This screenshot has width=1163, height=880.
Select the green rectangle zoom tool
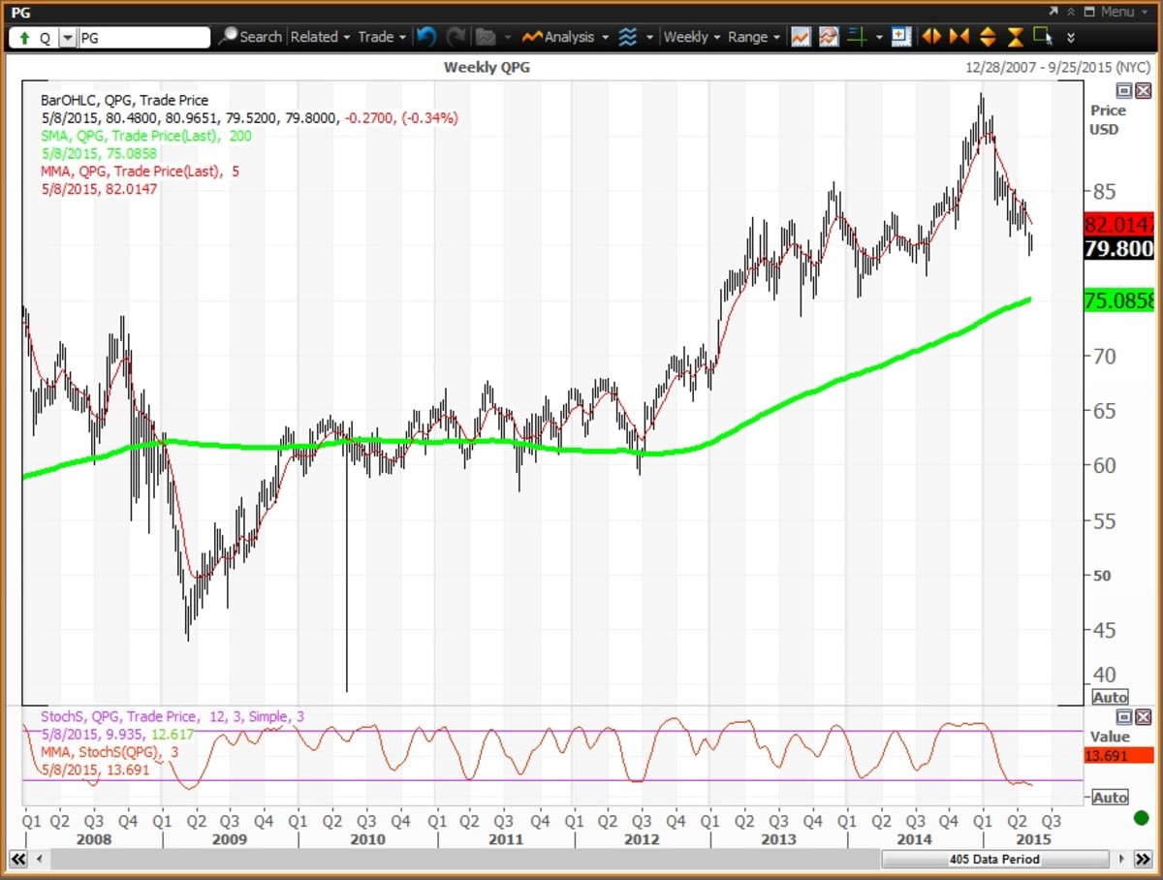coord(1042,37)
